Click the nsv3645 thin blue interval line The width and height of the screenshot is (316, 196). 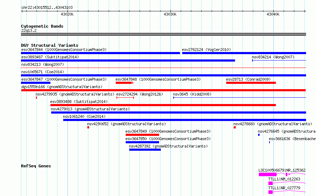[240, 98]
